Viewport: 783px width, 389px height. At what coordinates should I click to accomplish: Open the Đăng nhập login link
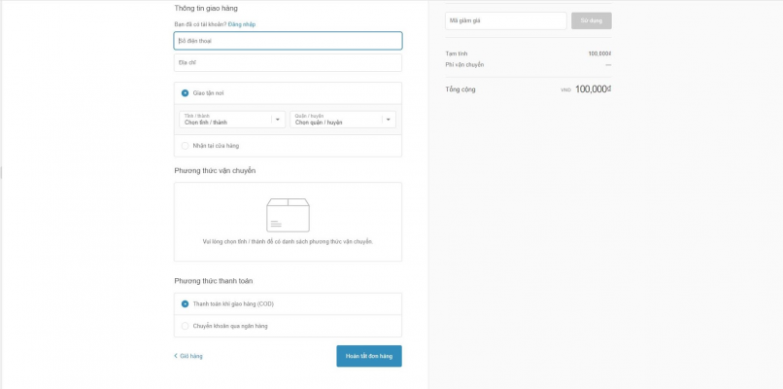pos(242,24)
